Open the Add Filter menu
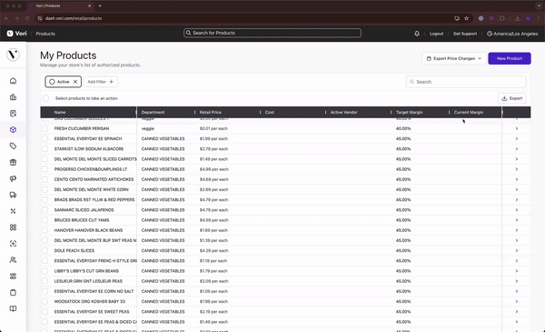The height and width of the screenshot is (332, 545). [101, 82]
